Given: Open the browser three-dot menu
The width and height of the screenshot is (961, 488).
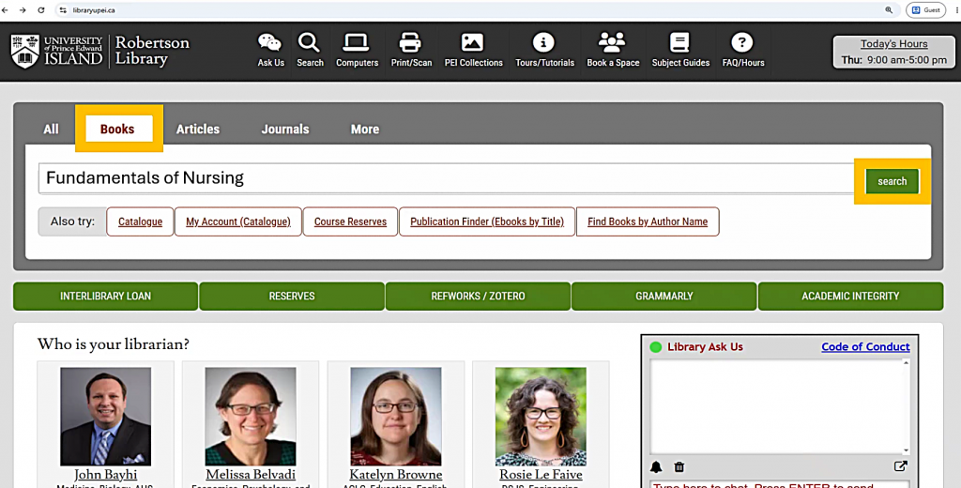Looking at the screenshot, I should [956, 9].
